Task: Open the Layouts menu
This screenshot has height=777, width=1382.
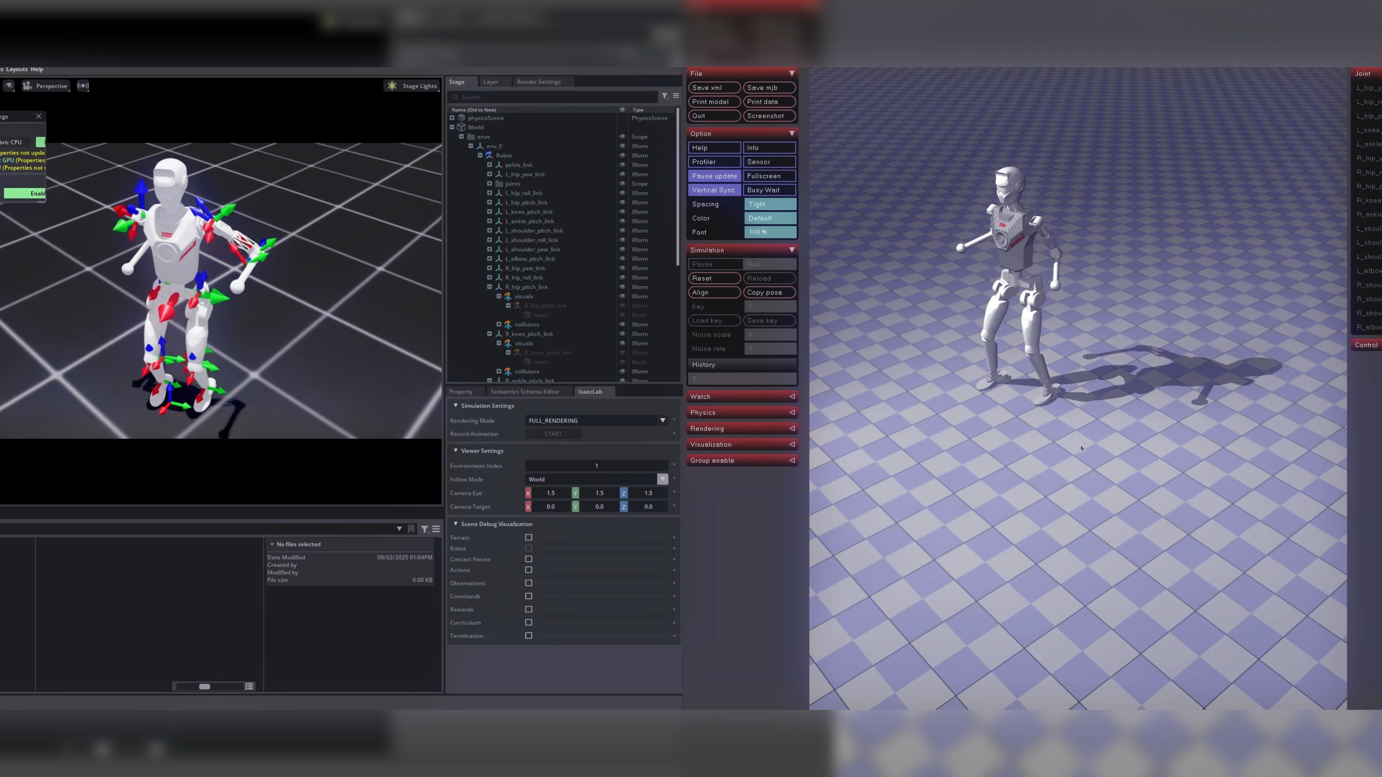Action: (x=17, y=69)
